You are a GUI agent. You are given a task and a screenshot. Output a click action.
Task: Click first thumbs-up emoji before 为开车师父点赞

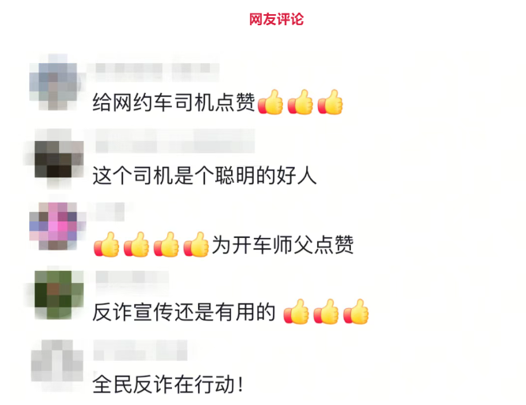click(x=106, y=244)
